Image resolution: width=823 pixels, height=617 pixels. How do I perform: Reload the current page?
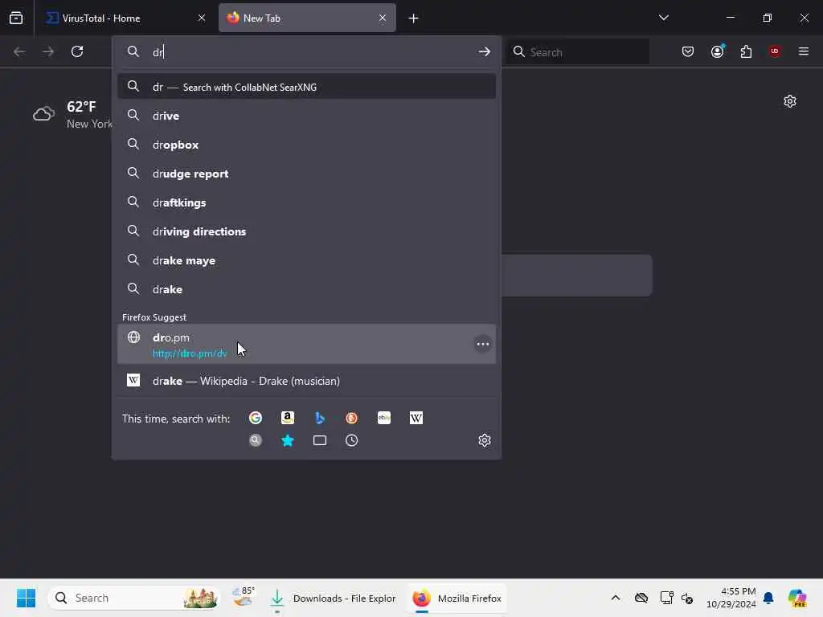(77, 51)
